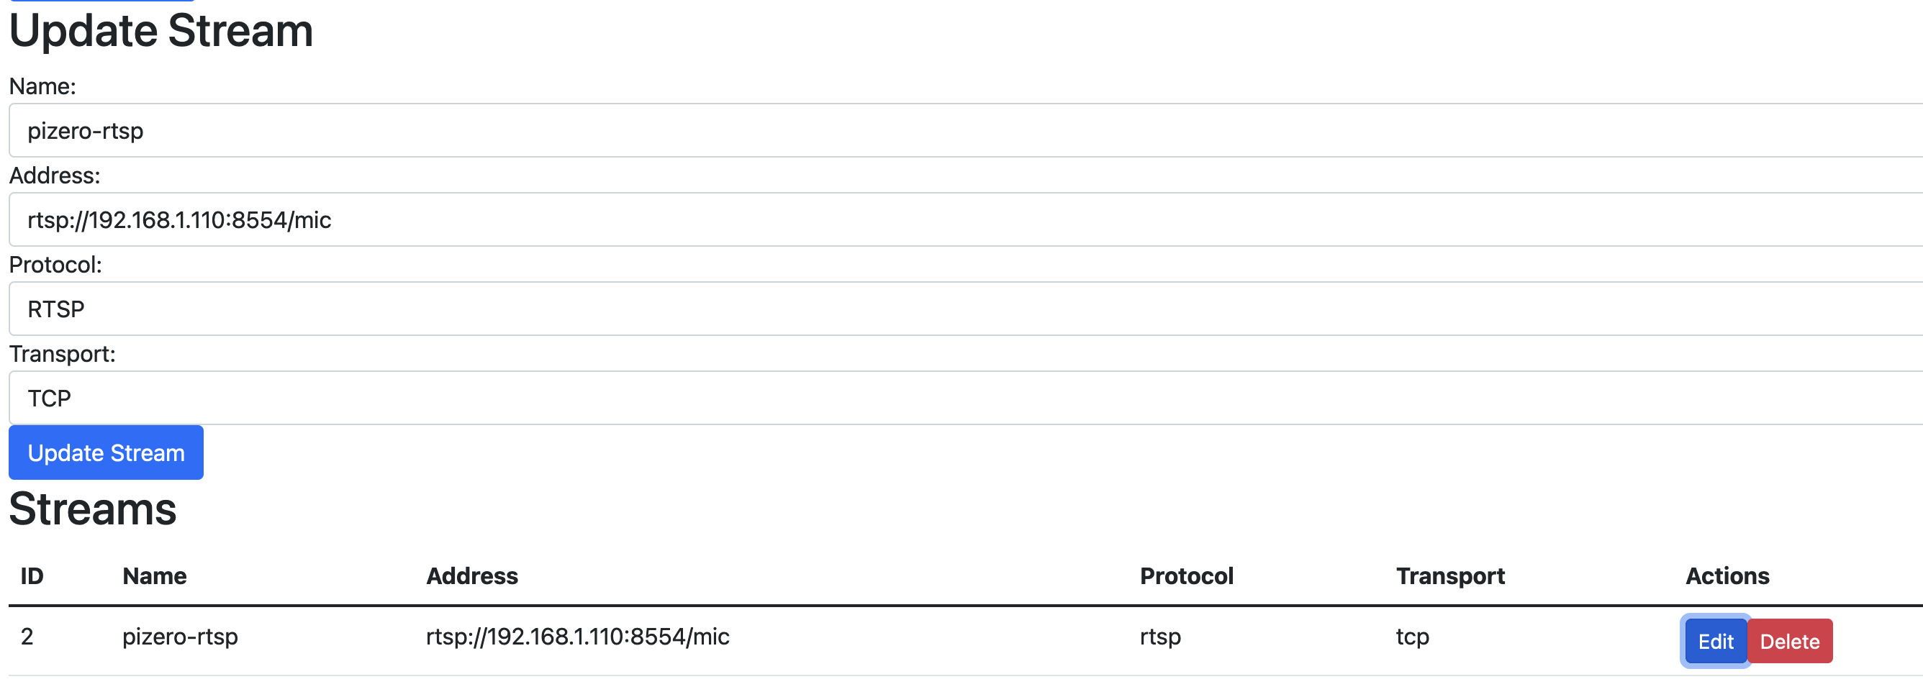Click the Name column header in the table
This screenshot has height=692, width=1923.
tap(155, 576)
